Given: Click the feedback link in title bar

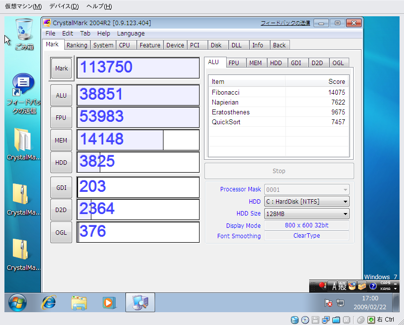Looking at the screenshot, I should click(x=285, y=23).
